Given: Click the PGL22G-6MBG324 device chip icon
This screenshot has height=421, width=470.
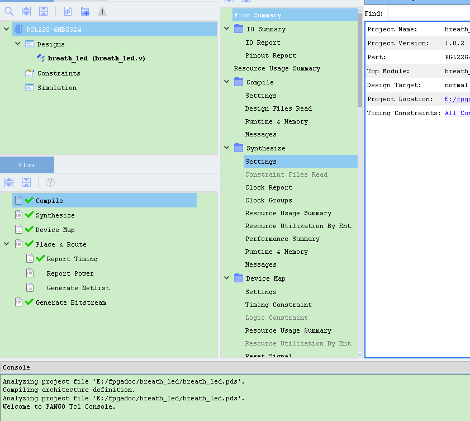Looking at the screenshot, I should click(x=18, y=29).
